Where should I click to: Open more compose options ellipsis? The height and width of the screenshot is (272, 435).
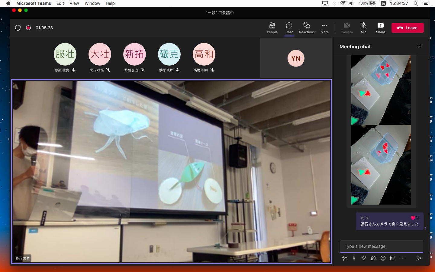(x=402, y=258)
